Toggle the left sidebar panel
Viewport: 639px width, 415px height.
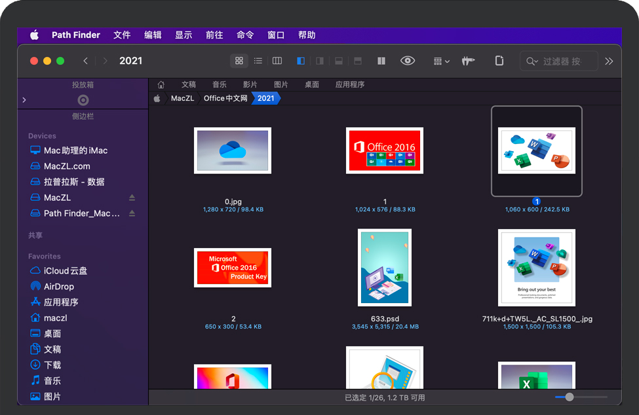301,61
